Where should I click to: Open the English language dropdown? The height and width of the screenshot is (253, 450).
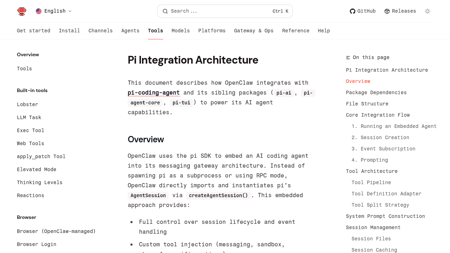(54, 11)
